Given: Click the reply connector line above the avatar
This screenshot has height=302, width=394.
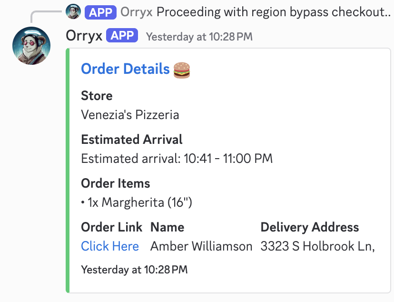Looking at the screenshot, I should (45, 14).
